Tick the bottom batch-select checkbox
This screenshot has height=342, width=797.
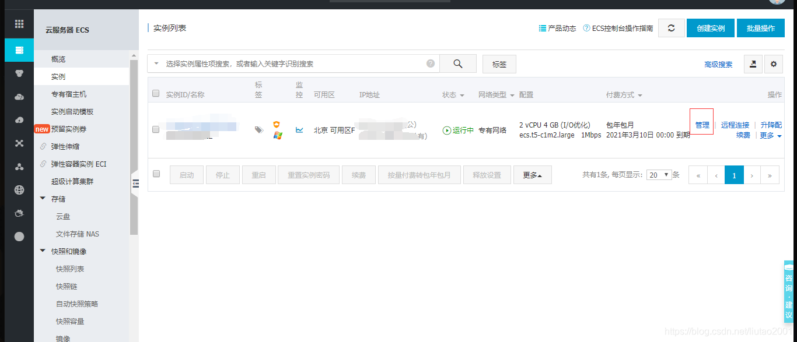coord(156,174)
